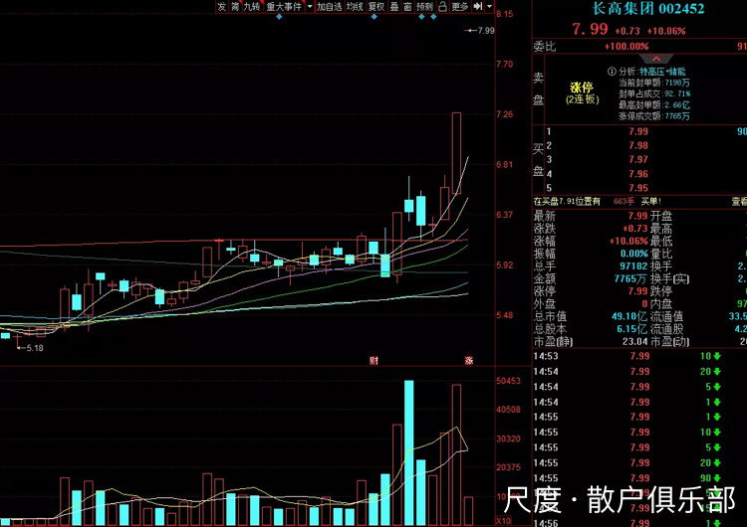
Task: Open the 更多 more menu
Action: (460, 6)
